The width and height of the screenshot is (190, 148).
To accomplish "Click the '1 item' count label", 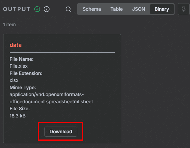I will [x=9, y=25].
